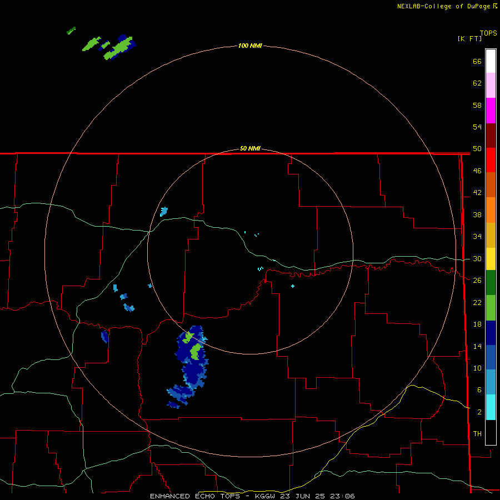Click the 100 NMI range ring label
The height and width of the screenshot is (500, 500).
point(250,46)
